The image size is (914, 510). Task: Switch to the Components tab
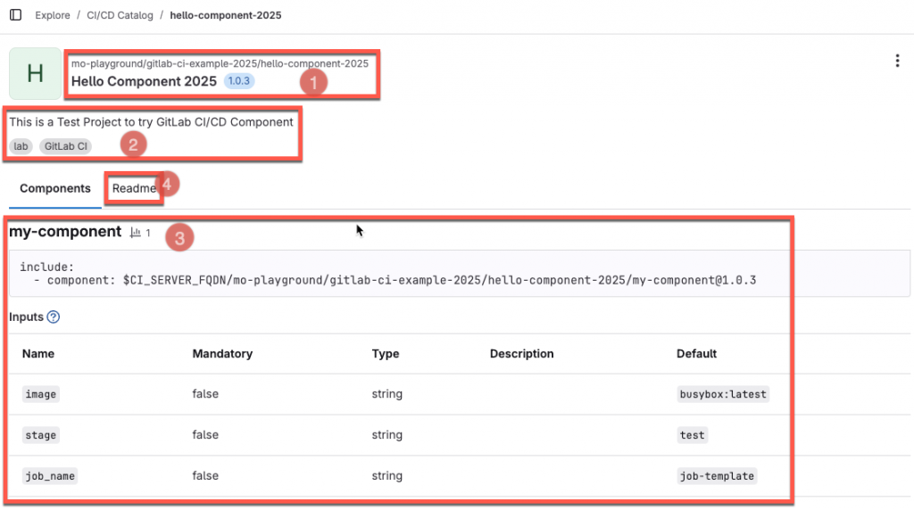coord(55,189)
